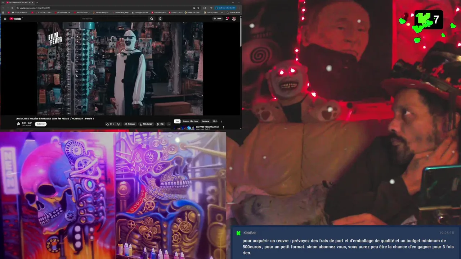Open the ROLLER BEARING bookmark
This screenshot has width=461, height=259.
(x=83, y=13)
